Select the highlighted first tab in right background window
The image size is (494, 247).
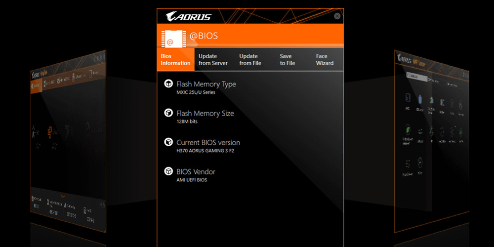point(417,76)
